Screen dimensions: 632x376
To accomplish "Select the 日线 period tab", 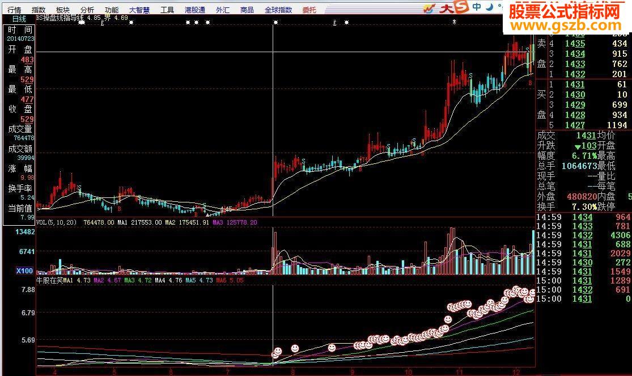I will pos(19,19).
